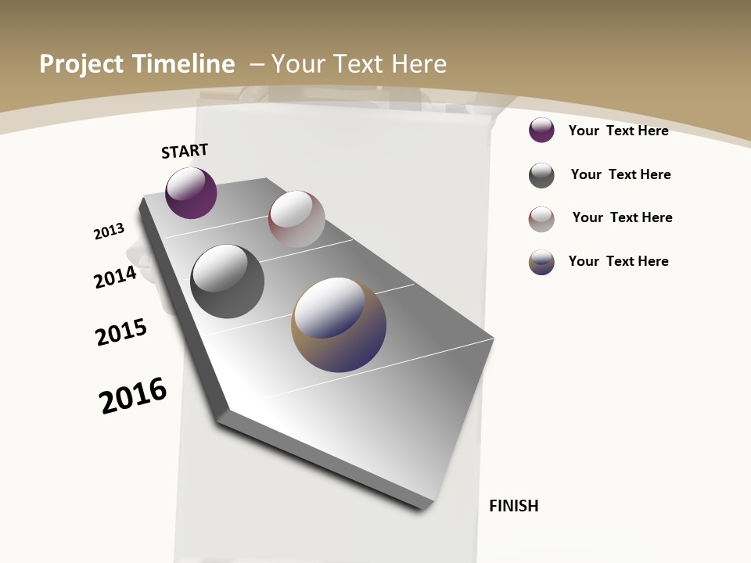The height and width of the screenshot is (563, 751).
Task: Select the purple sphere at START
Action: (190, 192)
